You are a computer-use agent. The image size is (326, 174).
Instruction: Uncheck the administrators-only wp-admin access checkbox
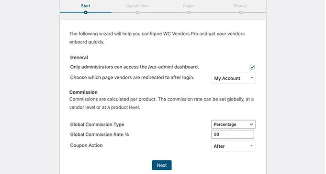click(252, 67)
